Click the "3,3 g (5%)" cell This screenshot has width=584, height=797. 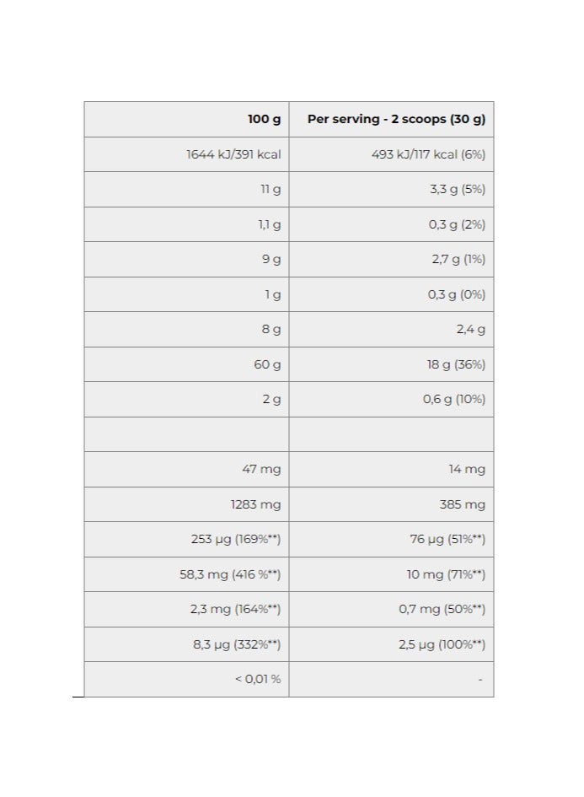457,190
